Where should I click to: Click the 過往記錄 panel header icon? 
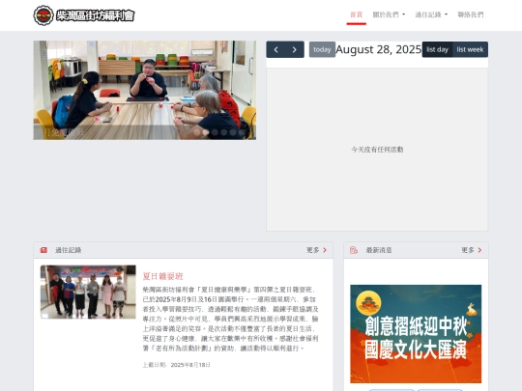coord(43,250)
